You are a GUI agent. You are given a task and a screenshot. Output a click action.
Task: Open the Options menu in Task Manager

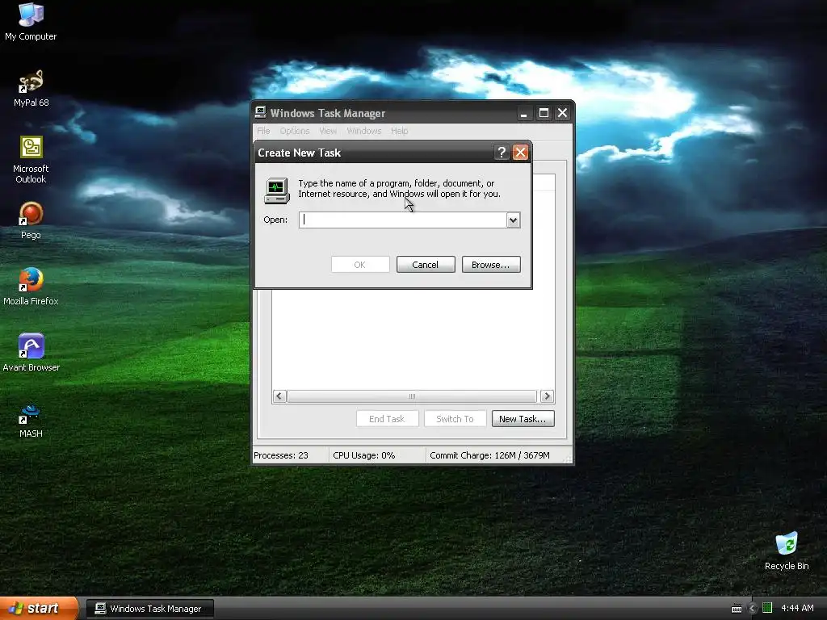pos(294,131)
